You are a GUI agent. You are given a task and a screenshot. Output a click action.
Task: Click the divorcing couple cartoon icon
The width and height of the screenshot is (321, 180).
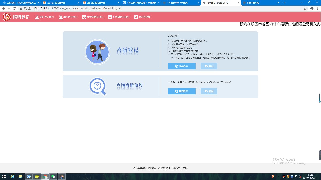click(x=97, y=52)
